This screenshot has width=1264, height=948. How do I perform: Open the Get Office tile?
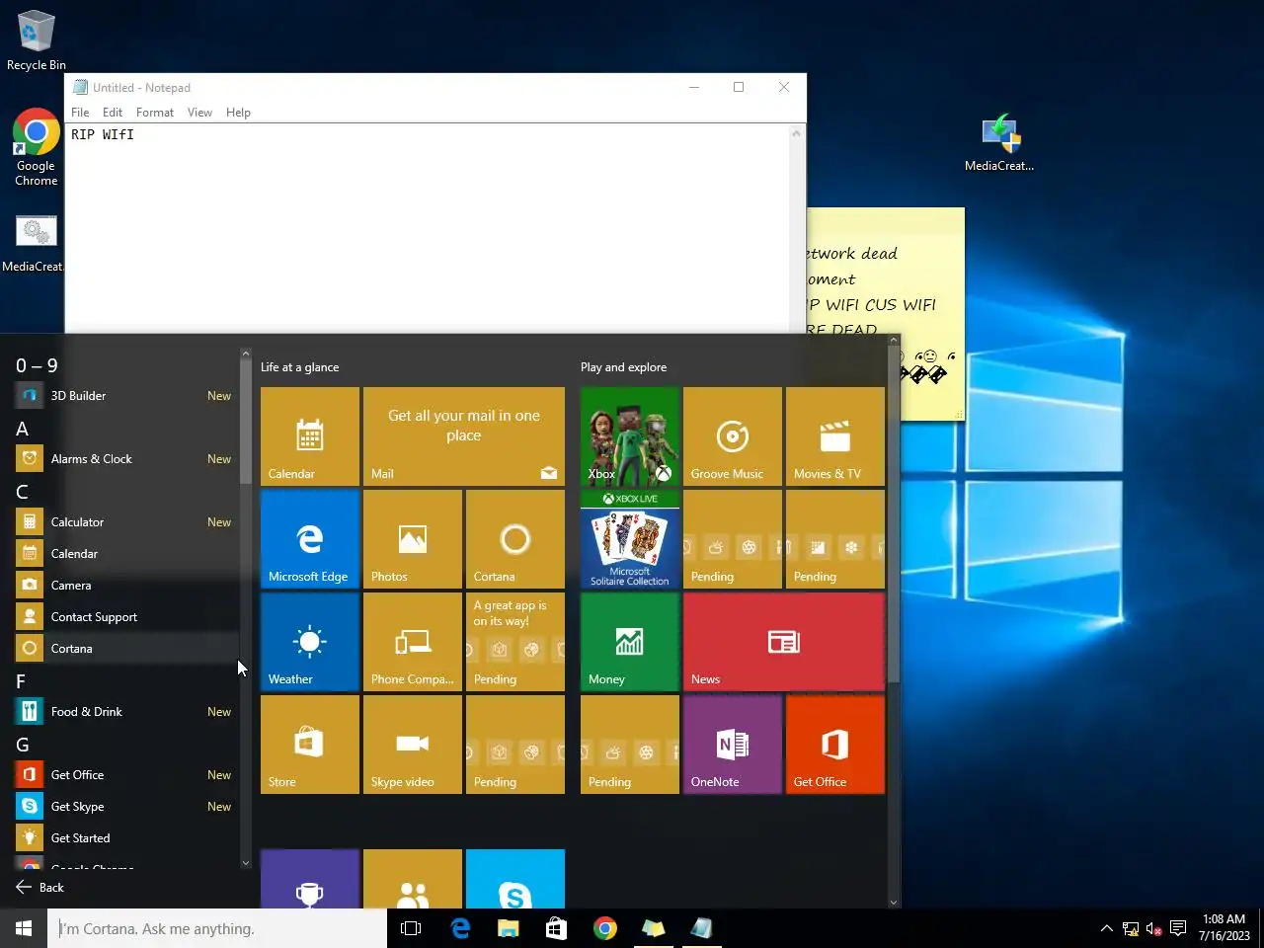(835, 745)
